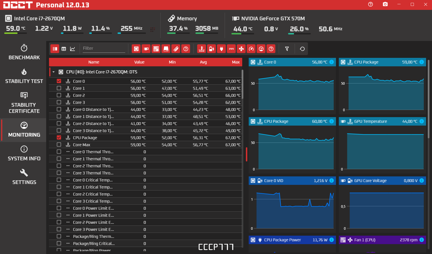The width and height of the screenshot is (432, 254).
Task: Enable the Core 2 temperature checkbox
Action: pyautogui.click(x=59, y=95)
